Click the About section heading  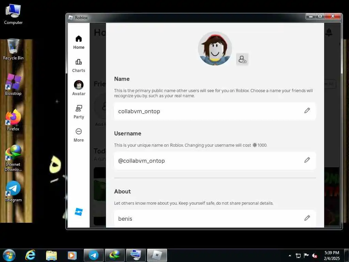click(122, 191)
